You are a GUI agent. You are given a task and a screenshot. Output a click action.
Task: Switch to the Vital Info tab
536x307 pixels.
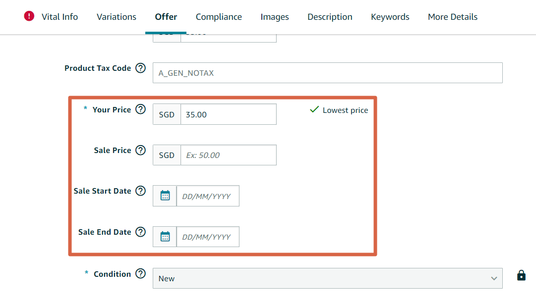[x=60, y=17]
